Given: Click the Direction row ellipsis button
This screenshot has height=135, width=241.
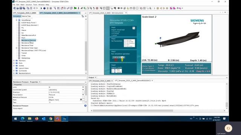Looking at the screenshot, I should [84, 92].
